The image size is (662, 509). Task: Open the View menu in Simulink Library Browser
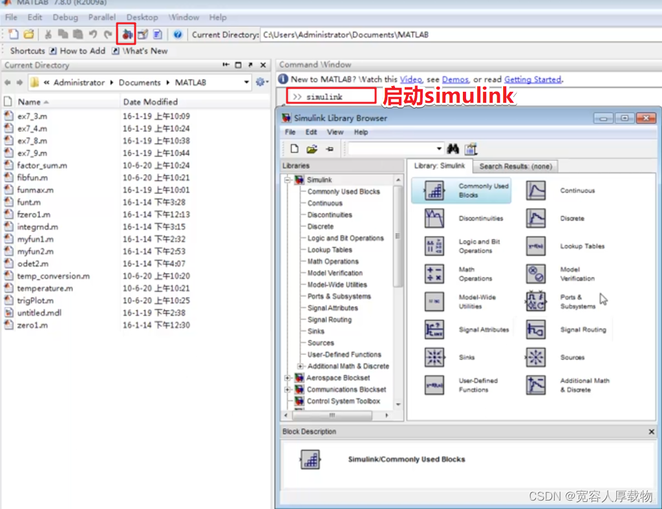pos(335,132)
